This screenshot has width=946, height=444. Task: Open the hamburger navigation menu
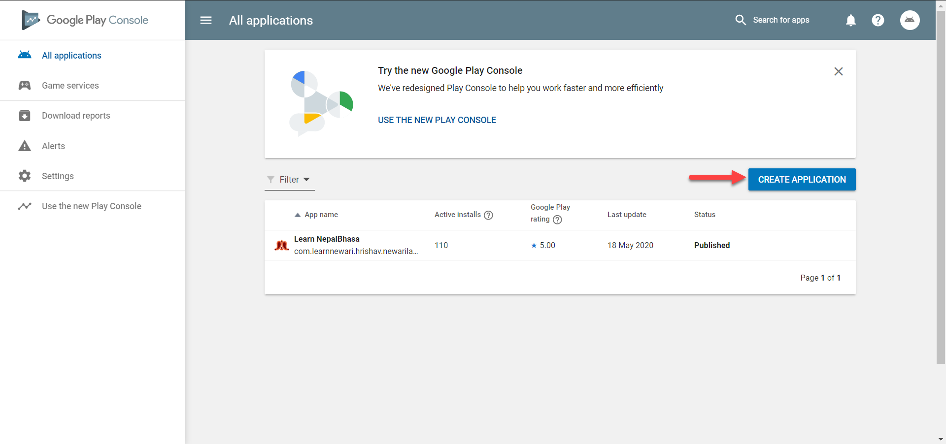pyautogui.click(x=206, y=20)
